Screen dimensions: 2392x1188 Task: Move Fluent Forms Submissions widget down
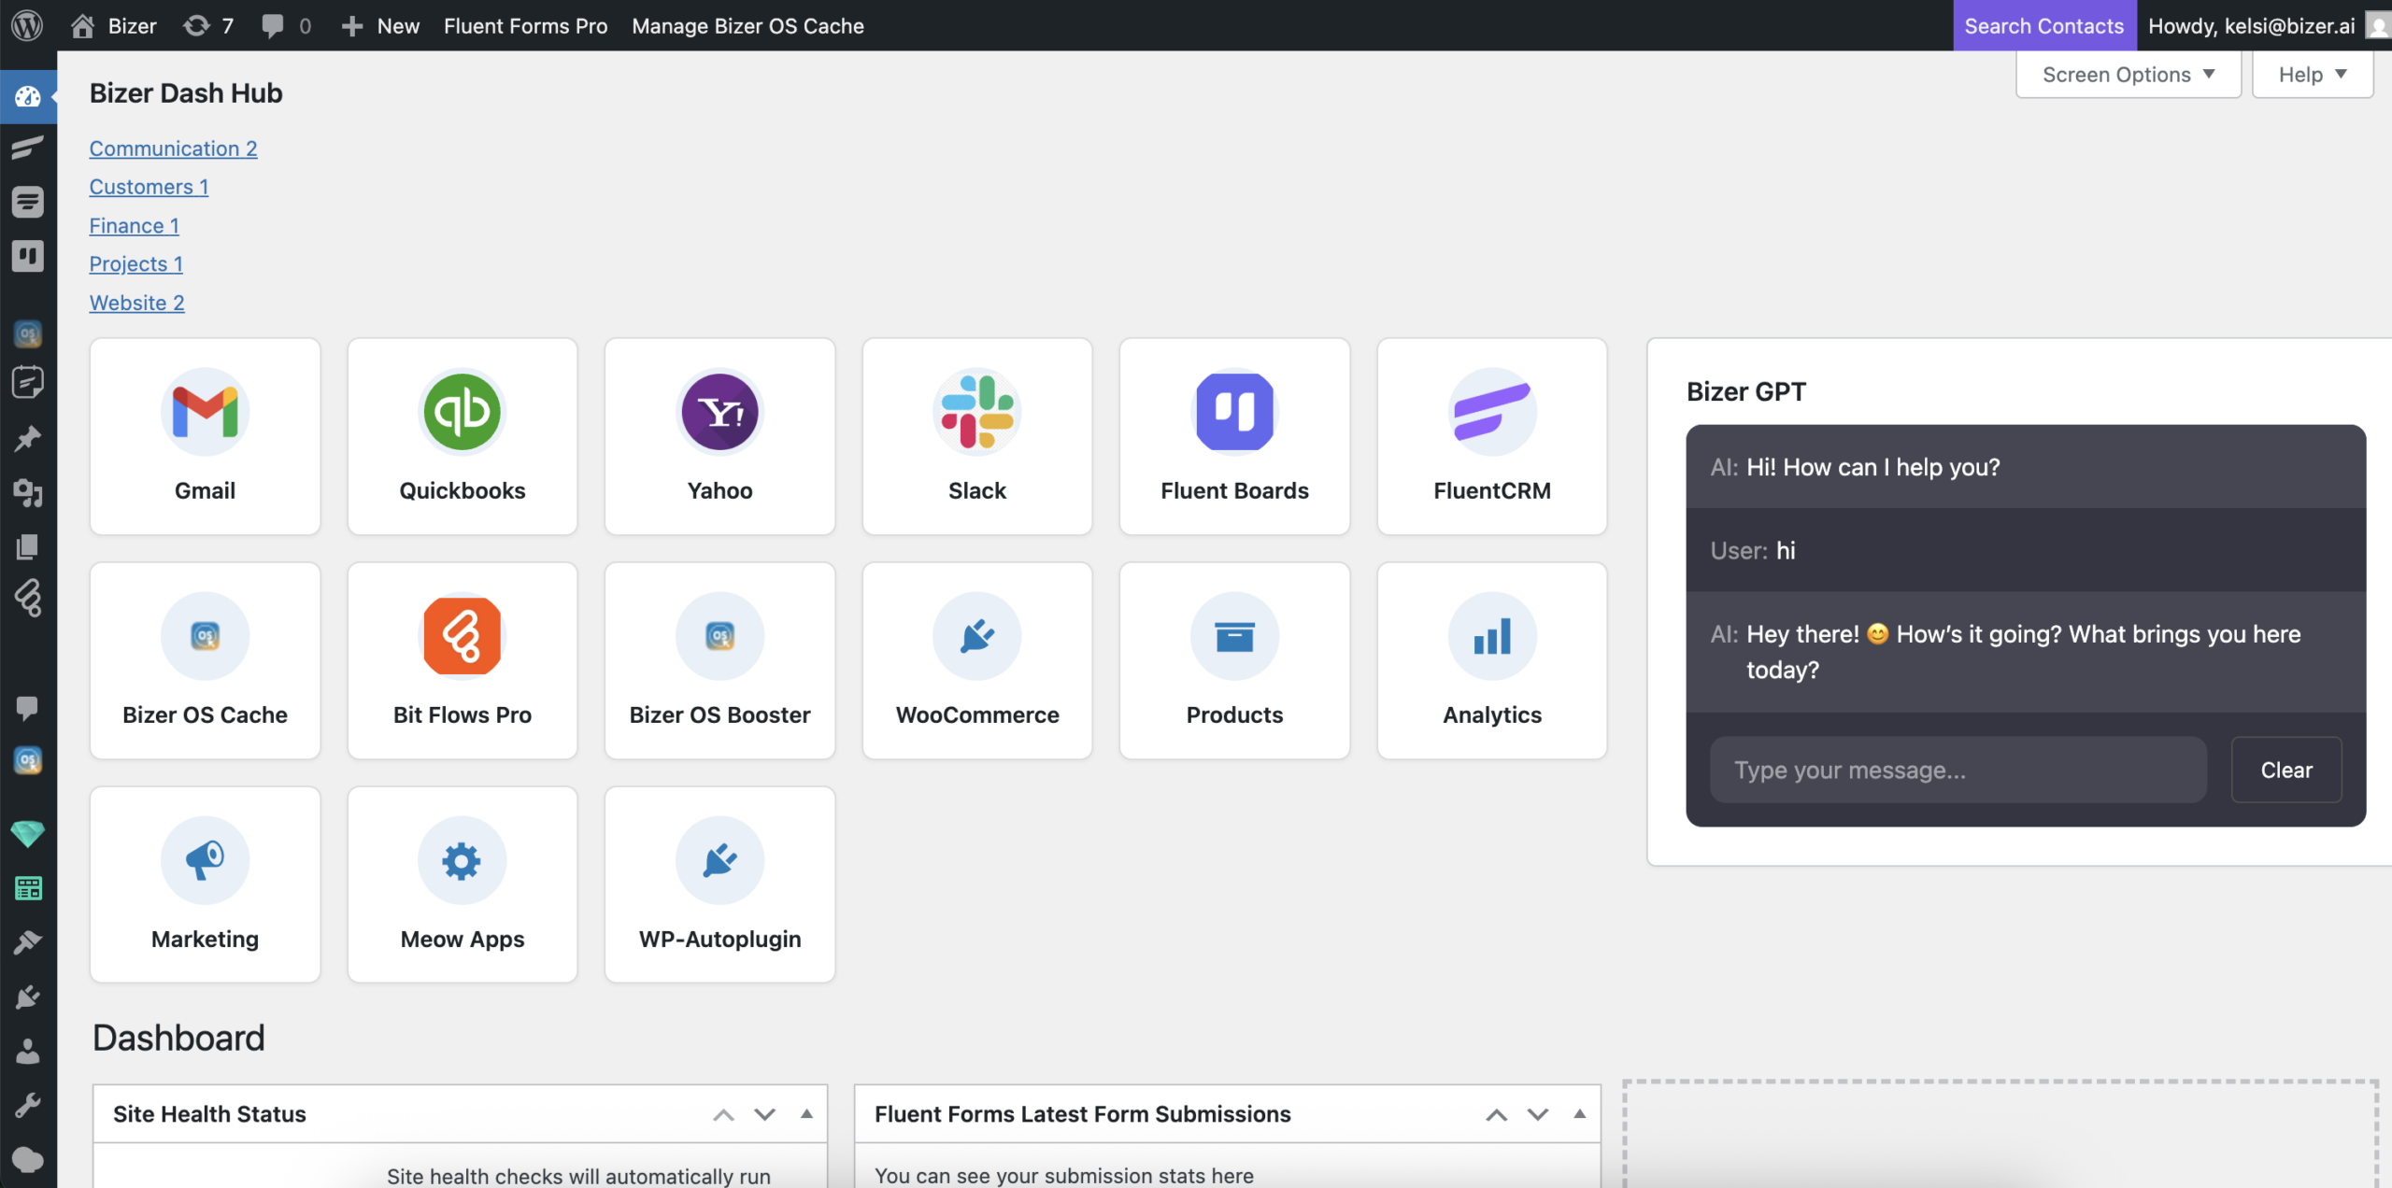click(1537, 1114)
